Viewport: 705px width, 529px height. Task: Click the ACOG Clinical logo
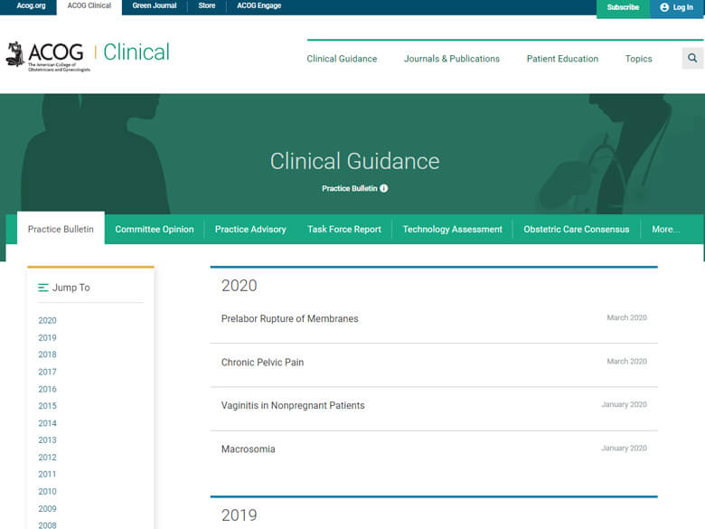88,53
